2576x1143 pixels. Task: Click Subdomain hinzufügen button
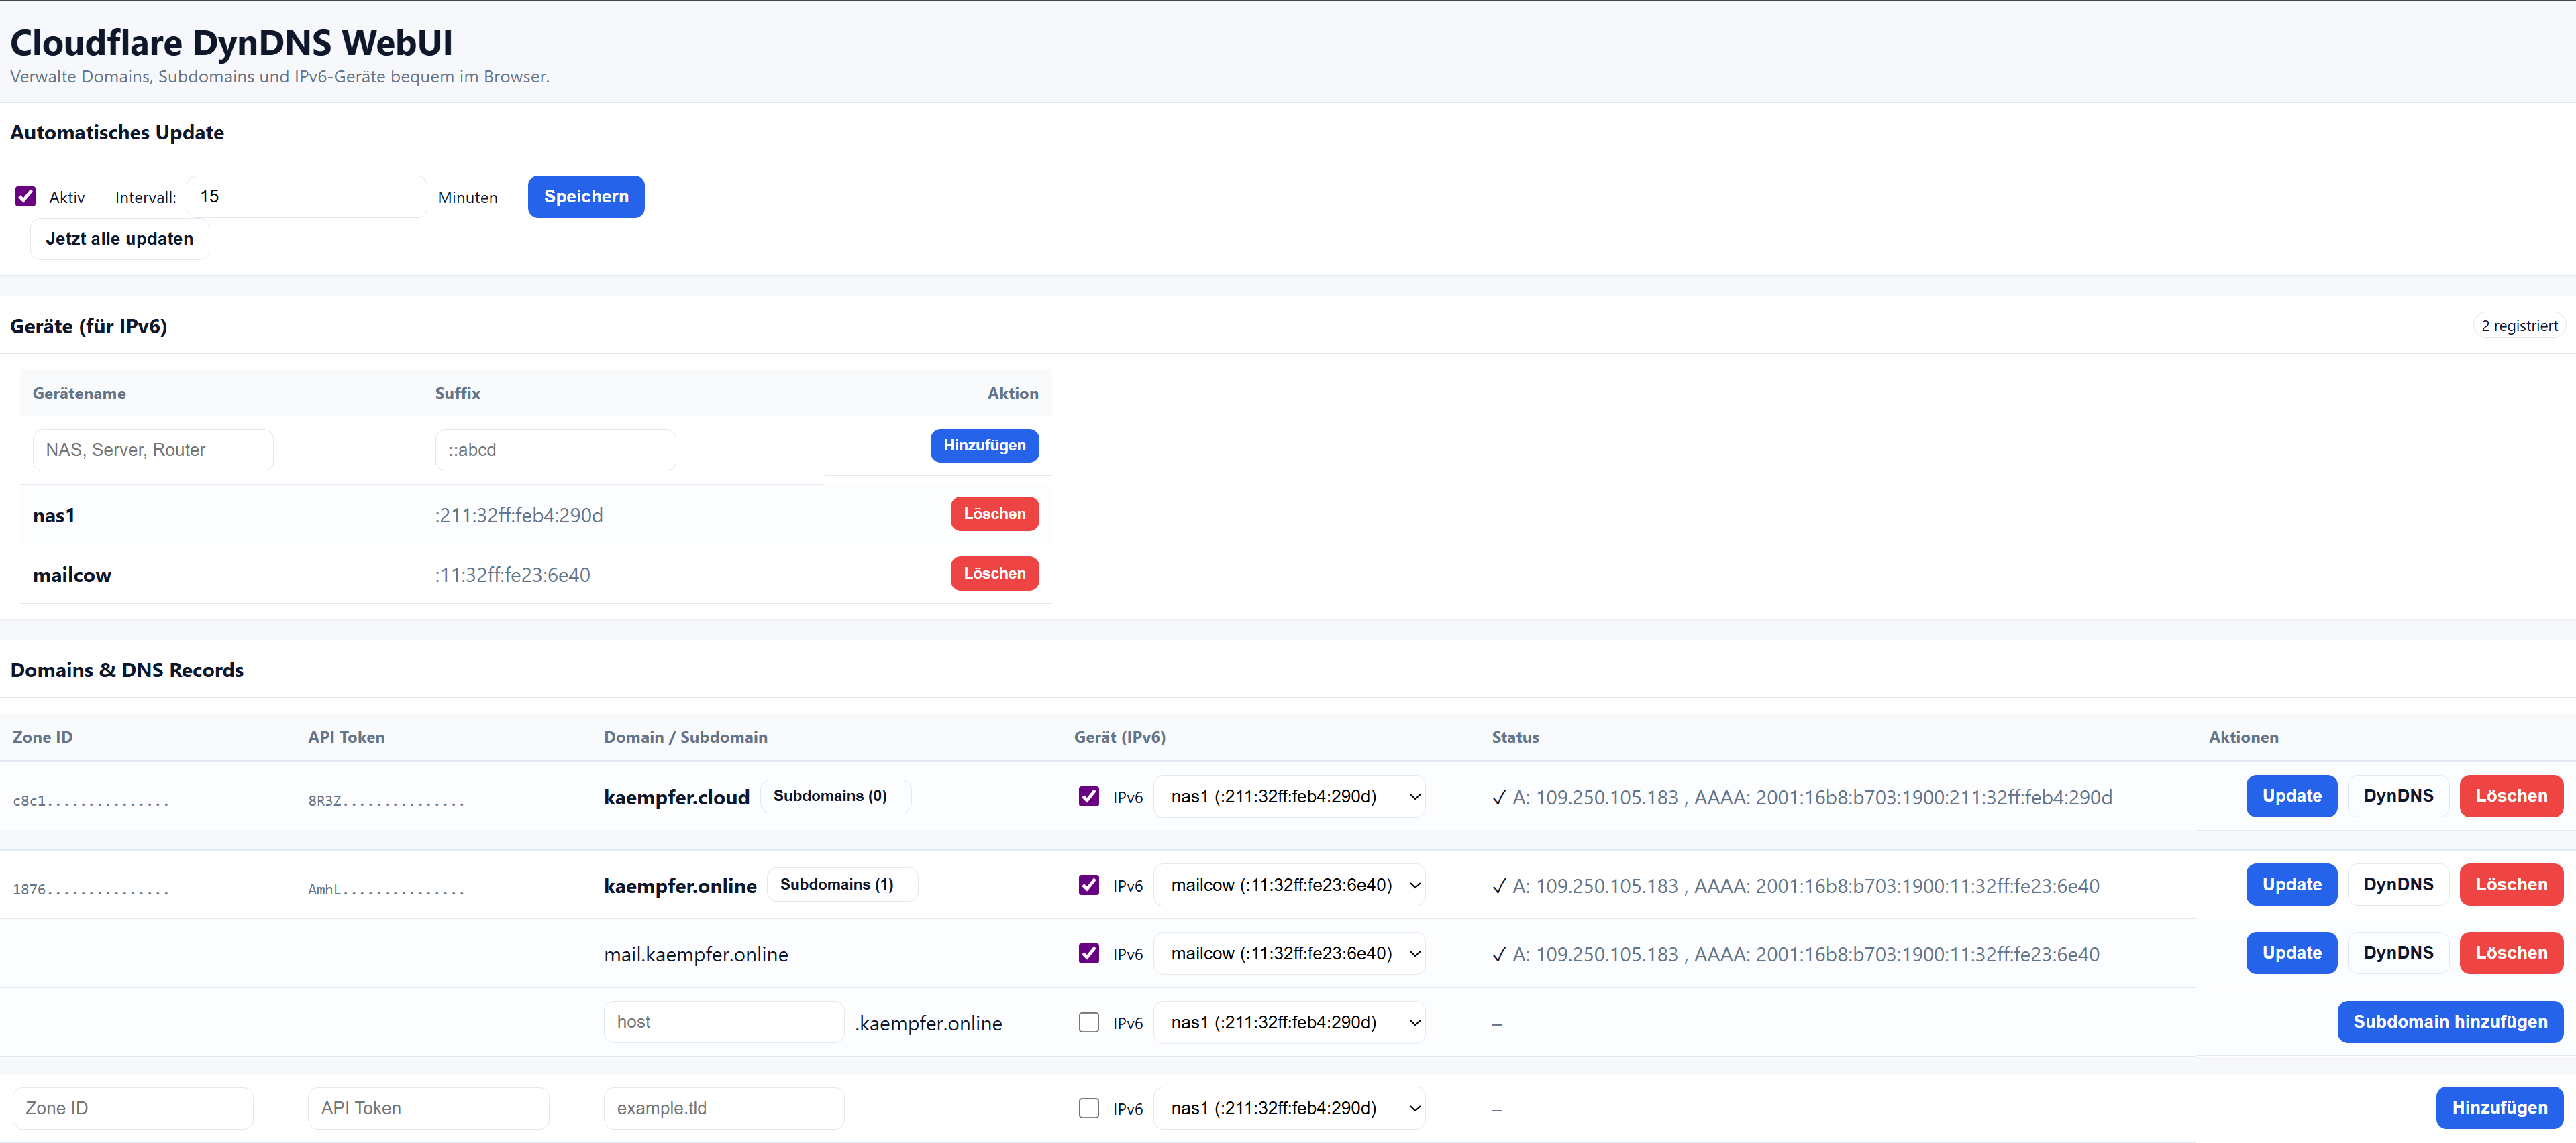2449,1022
